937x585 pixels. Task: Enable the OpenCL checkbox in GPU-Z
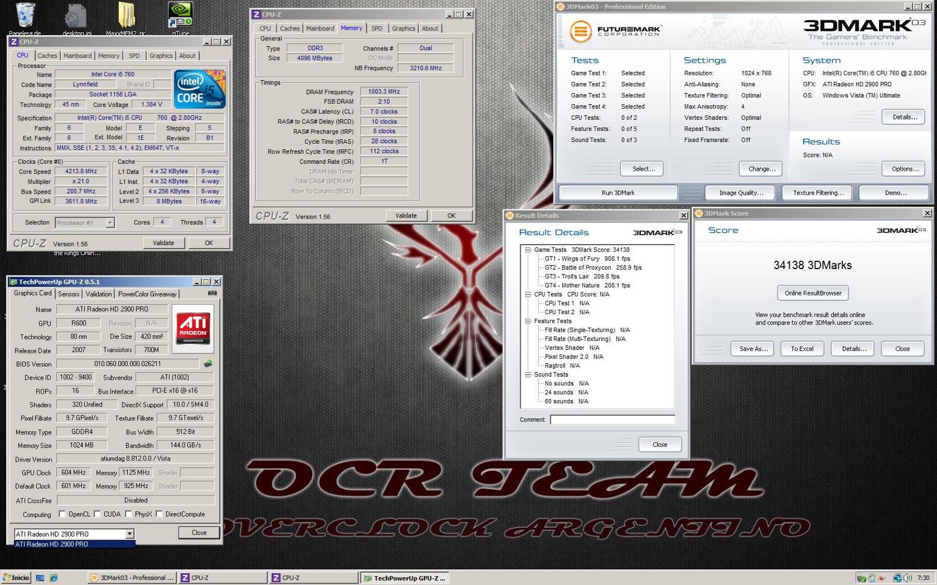tap(62, 514)
